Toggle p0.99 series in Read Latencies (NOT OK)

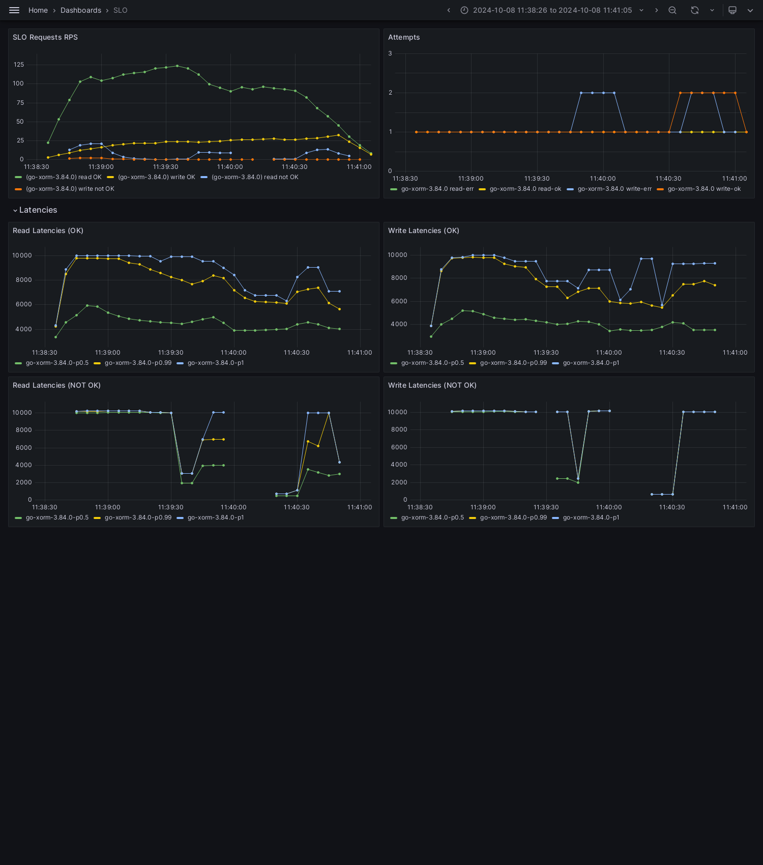pyautogui.click(x=138, y=517)
